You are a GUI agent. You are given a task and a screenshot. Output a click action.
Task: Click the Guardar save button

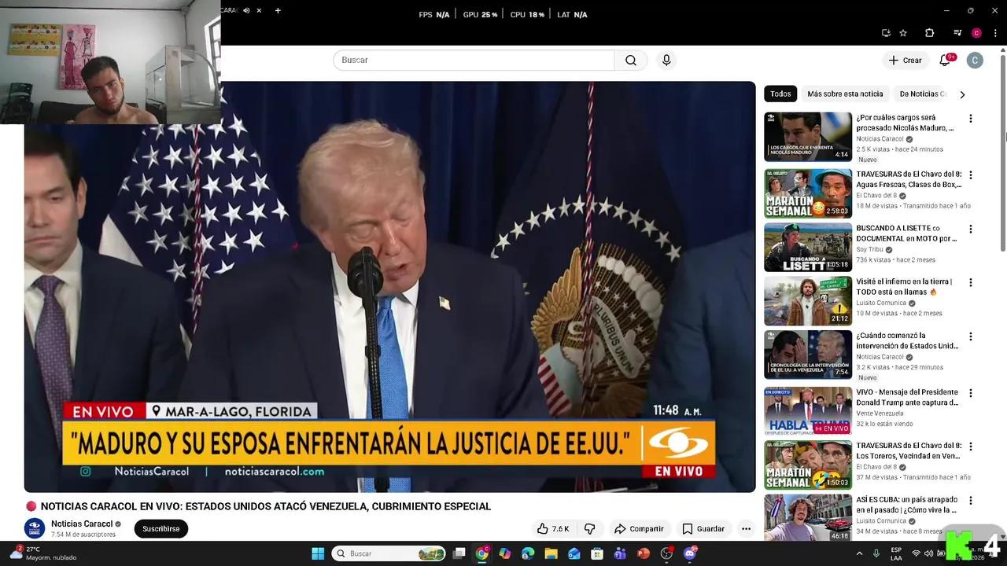(x=703, y=529)
